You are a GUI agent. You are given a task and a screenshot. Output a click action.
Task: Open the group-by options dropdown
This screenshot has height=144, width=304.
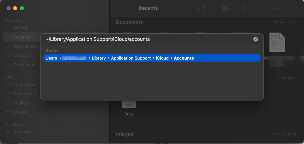pyautogui.click(x=227, y=8)
